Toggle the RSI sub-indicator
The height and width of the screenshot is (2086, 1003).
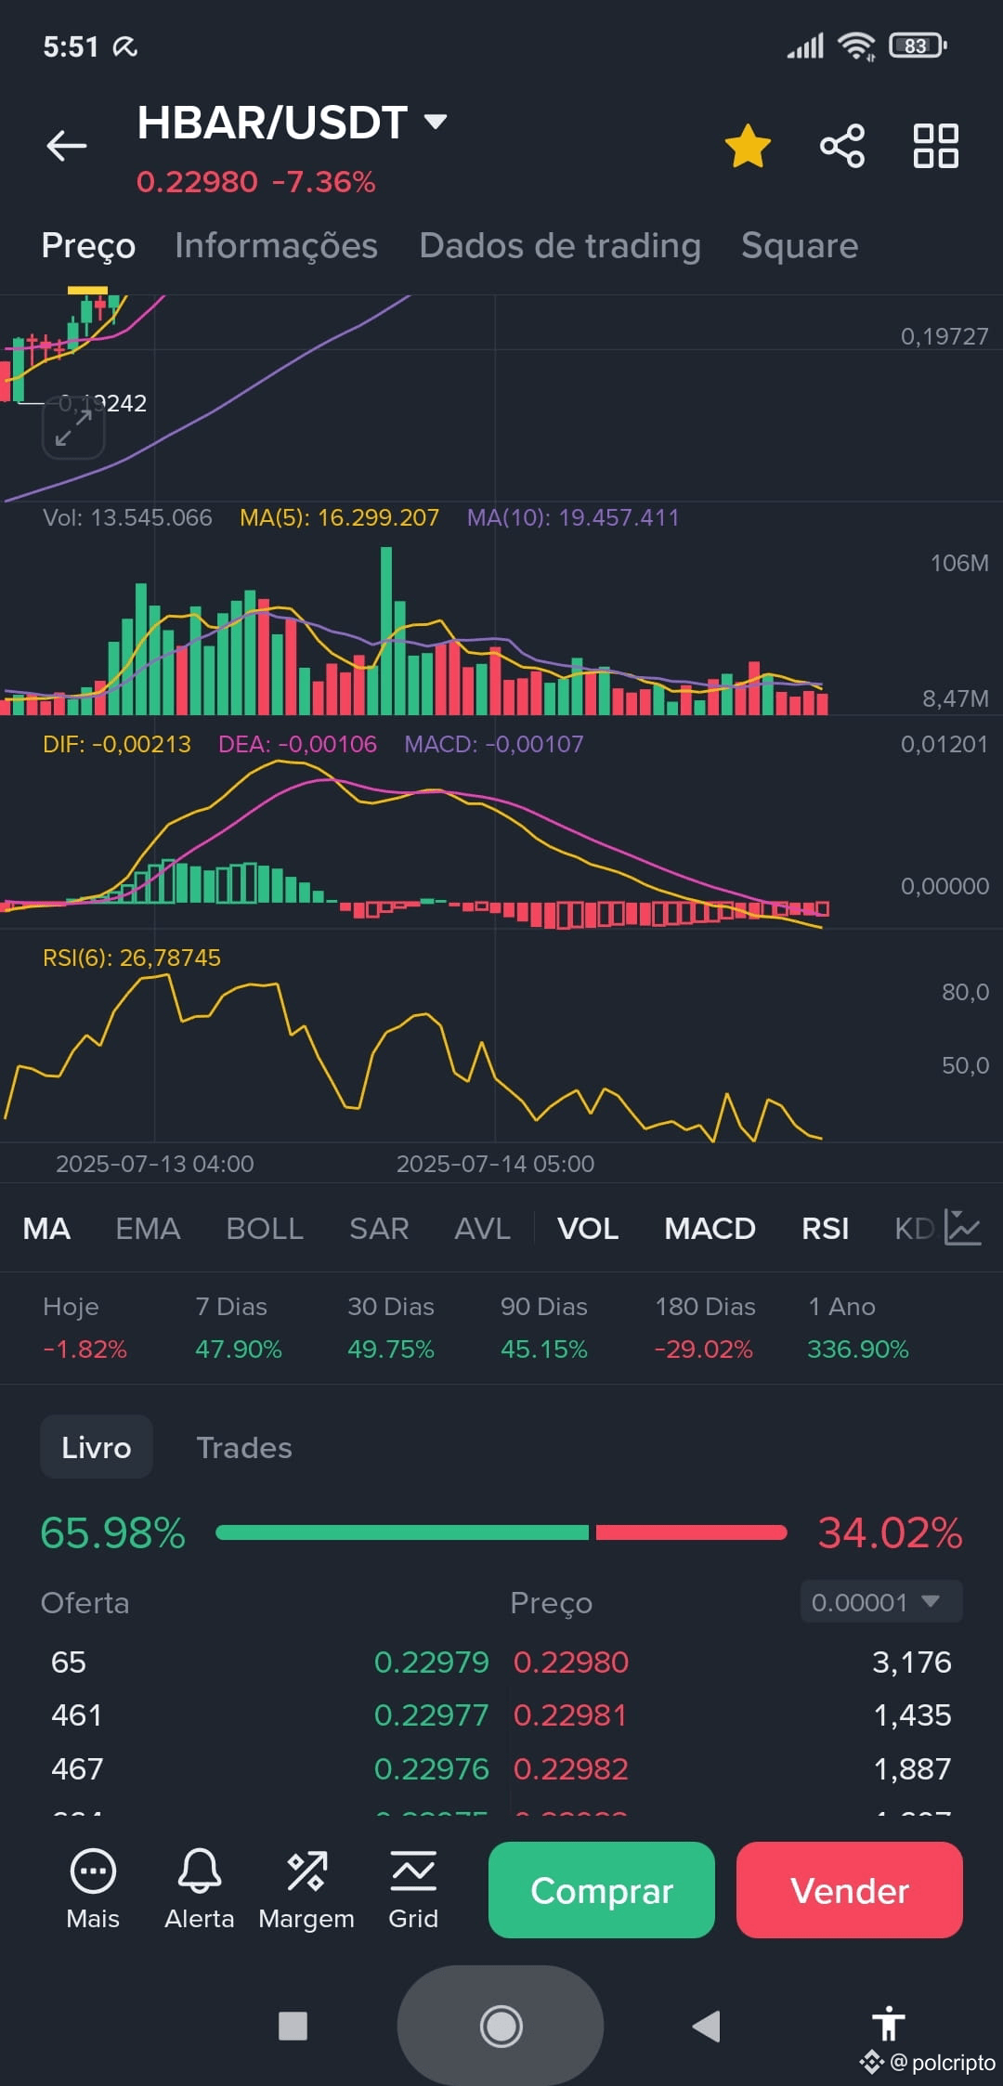tap(825, 1229)
